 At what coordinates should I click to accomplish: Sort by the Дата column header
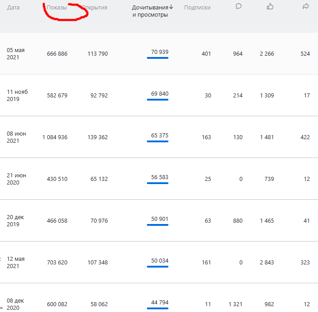pyautogui.click(x=13, y=8)
